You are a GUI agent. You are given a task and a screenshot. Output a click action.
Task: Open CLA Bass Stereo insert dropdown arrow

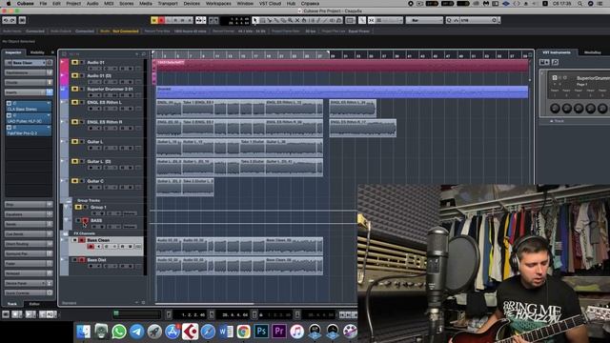click(49, 104)
